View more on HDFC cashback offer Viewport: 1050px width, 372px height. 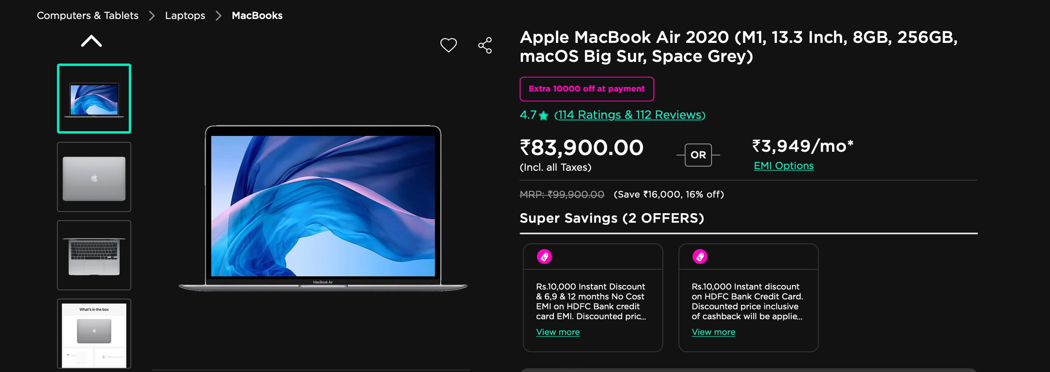(x=713, y=332)
